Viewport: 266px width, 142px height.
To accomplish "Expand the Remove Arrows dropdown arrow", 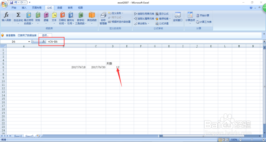I will pos(148,23).
